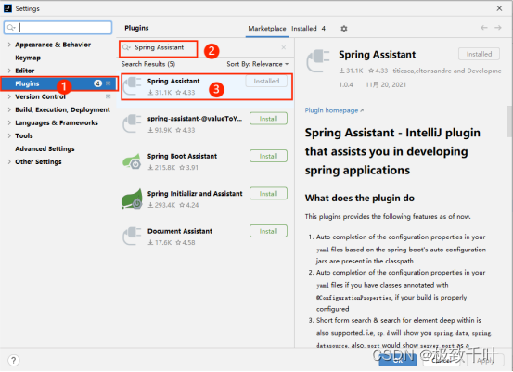Image resolution: width=513 pixels, height=372 pixels.
Task: Click large Spring Assistant icon in details
Action: (x=317, y=61)
